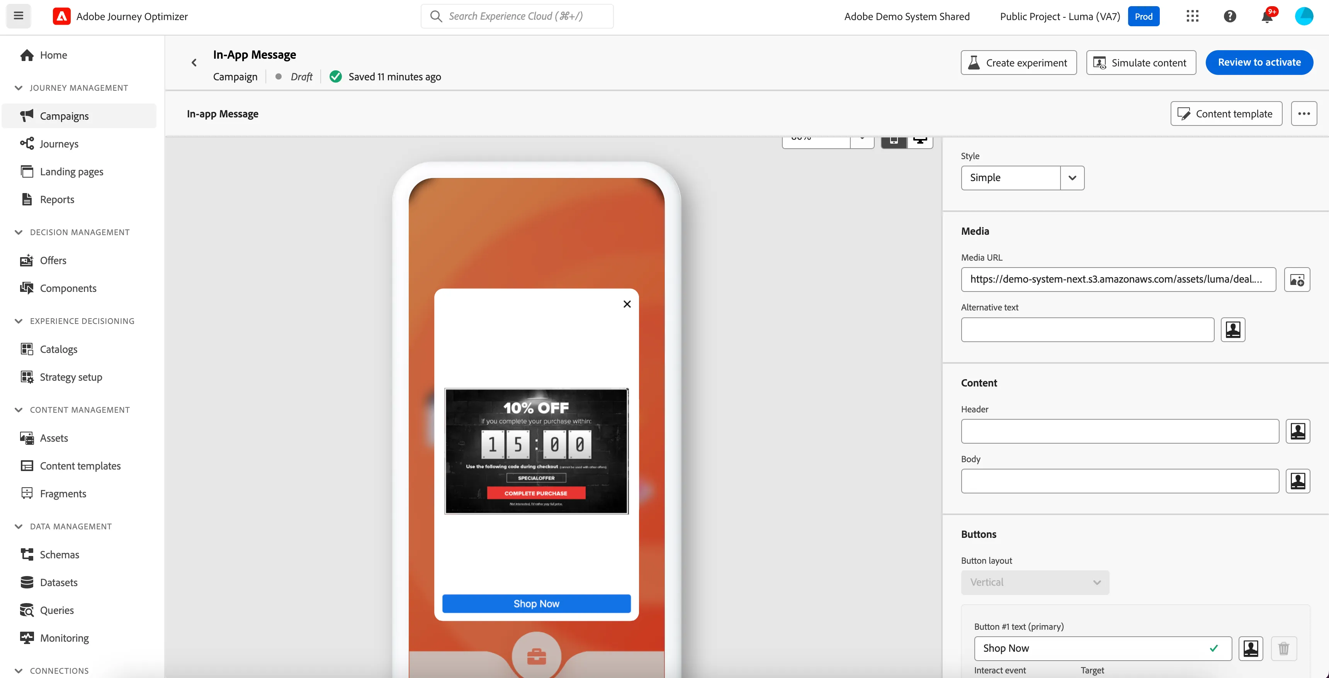Close the in-app message preview popup
Viewport: 1329px width, 678px height.
click(x=627, y=304)
